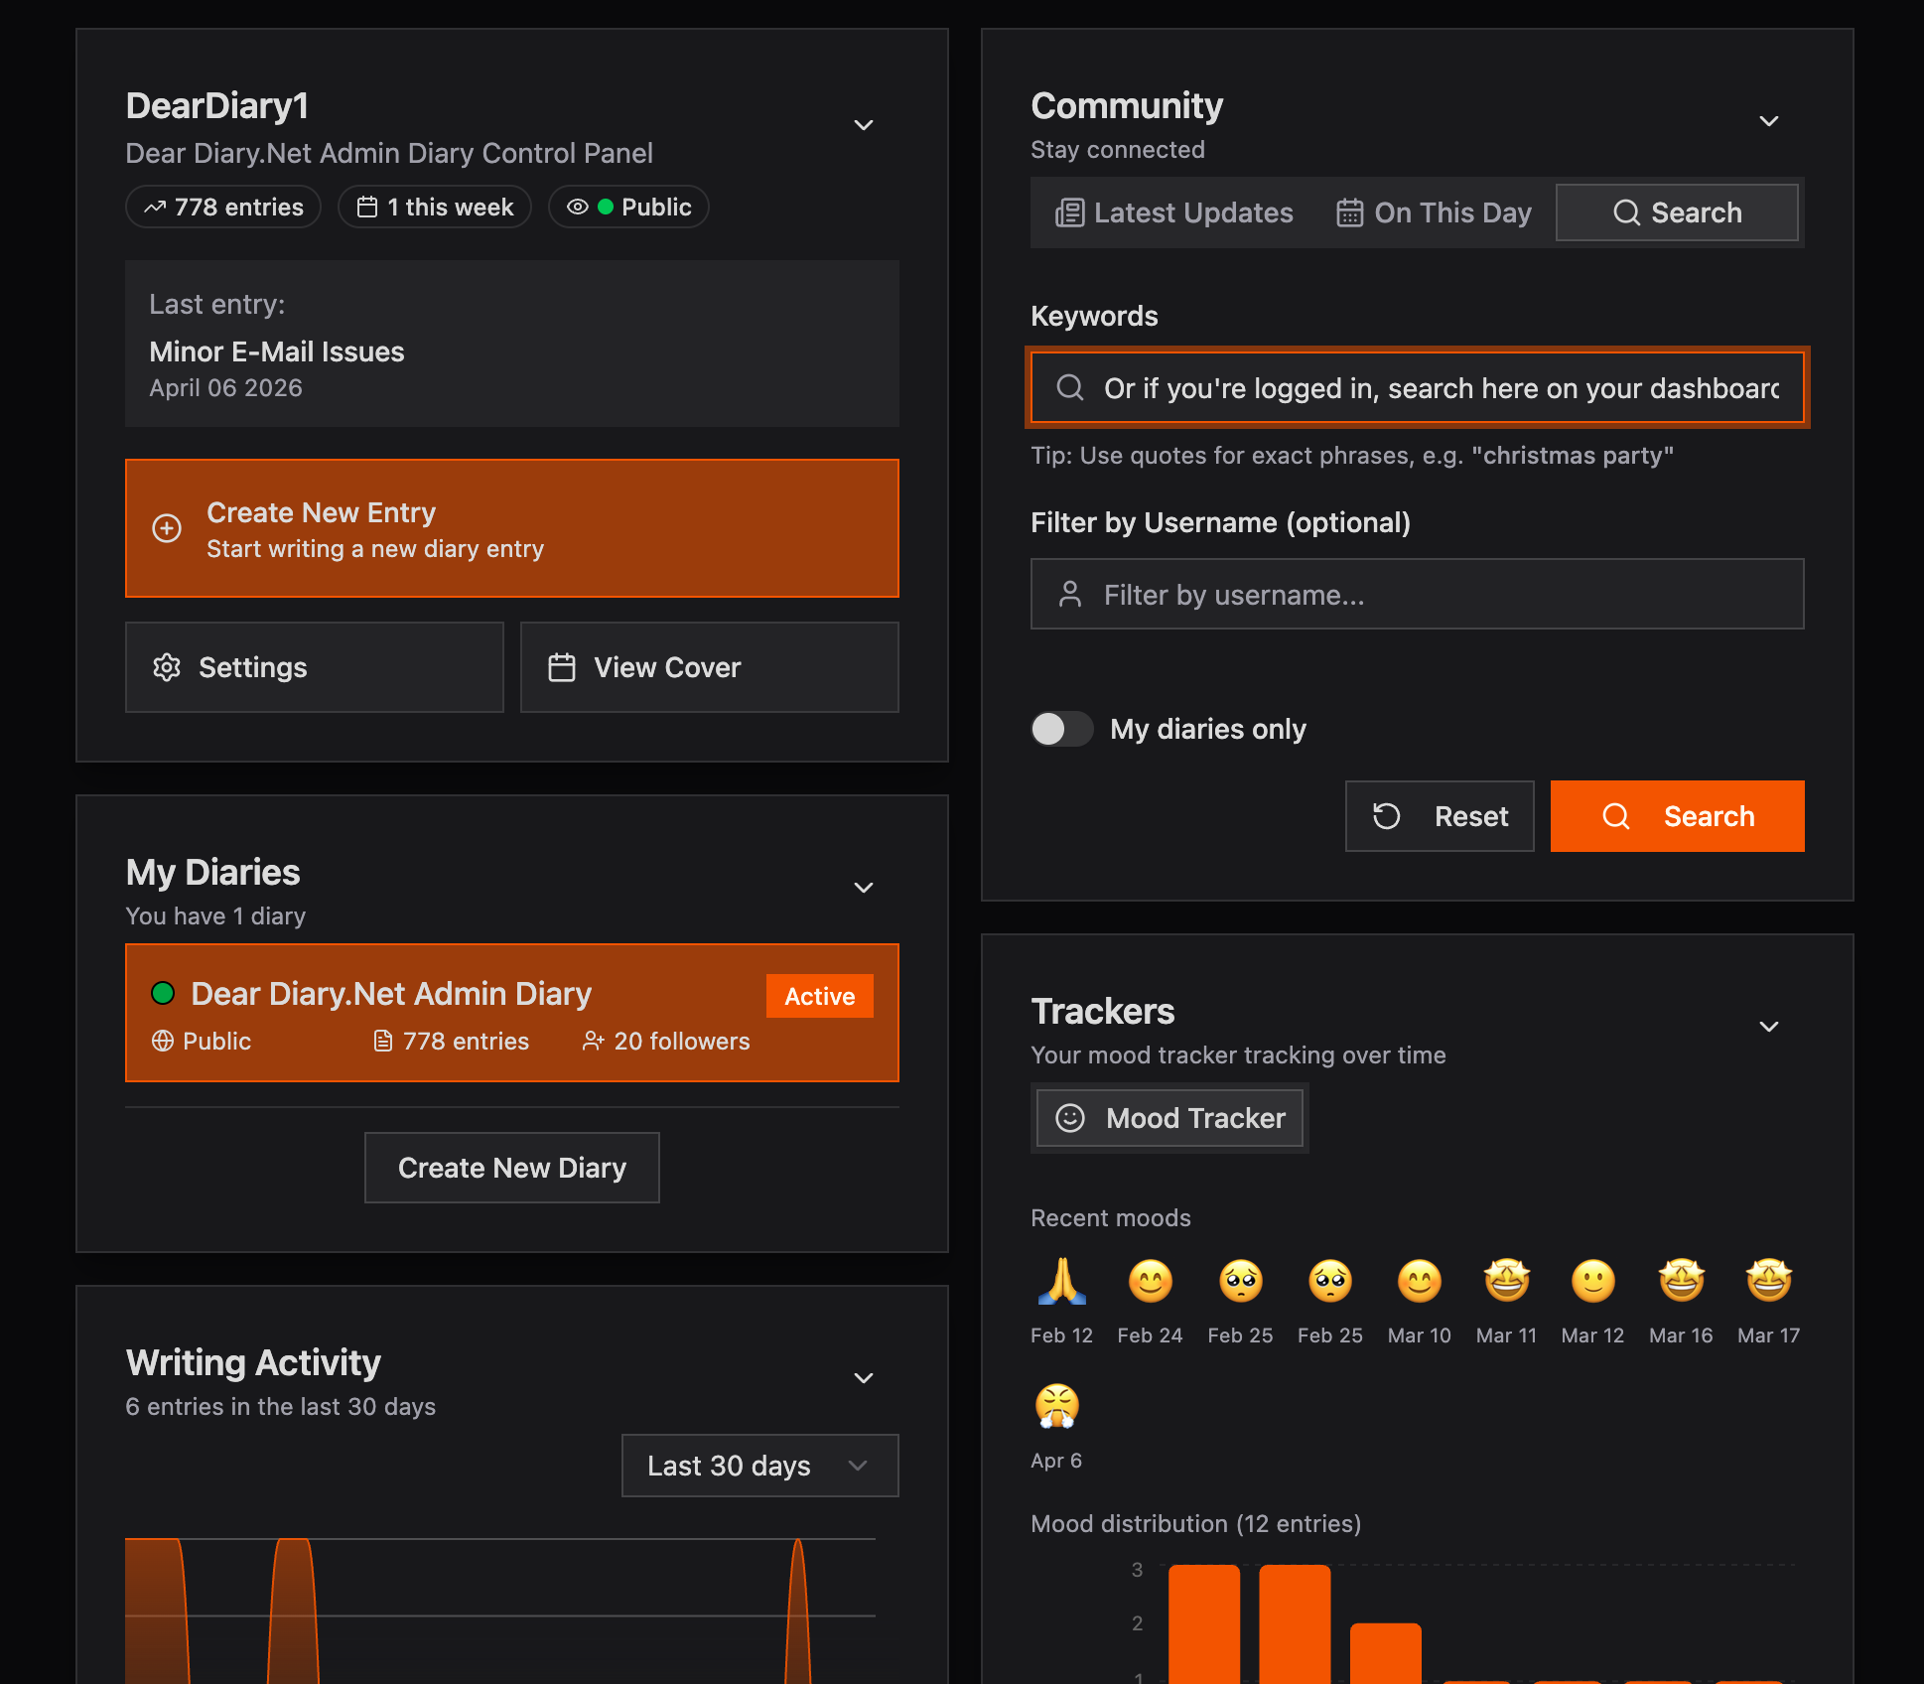Click the praying hands mood for Feb 12
This screenshot has height=1684, width=1924.
tap(1061, 1281)
